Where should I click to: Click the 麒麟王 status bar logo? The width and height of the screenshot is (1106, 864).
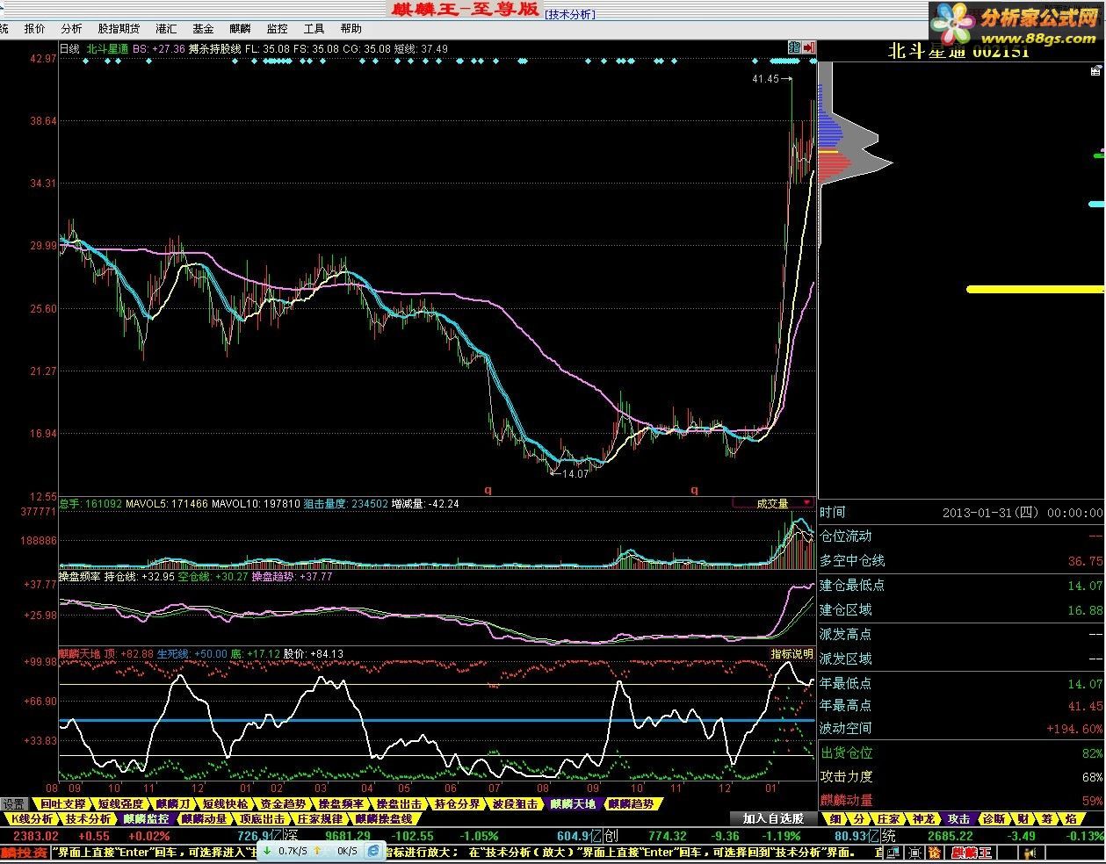(x=972, y=853)
